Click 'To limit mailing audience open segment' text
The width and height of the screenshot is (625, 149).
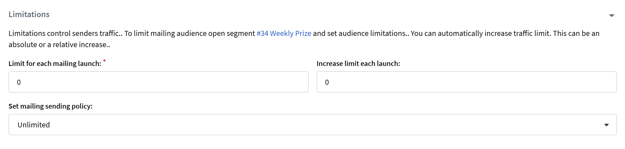click(x=190, y=33)
